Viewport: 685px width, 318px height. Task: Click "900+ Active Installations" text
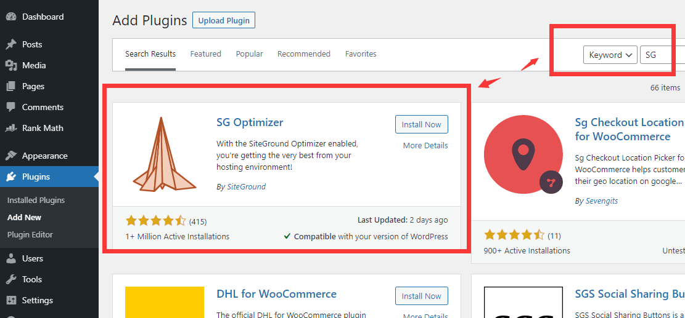527,251
